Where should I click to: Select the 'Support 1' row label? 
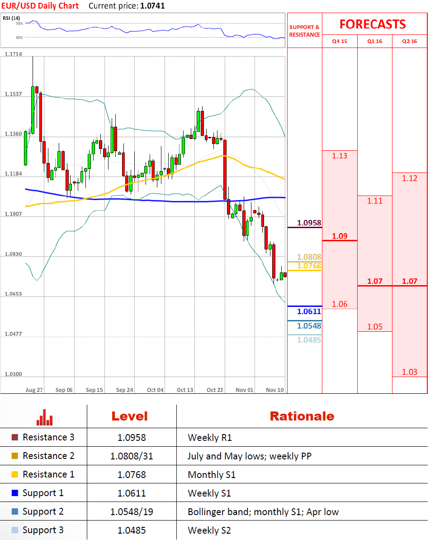(43, 493)
